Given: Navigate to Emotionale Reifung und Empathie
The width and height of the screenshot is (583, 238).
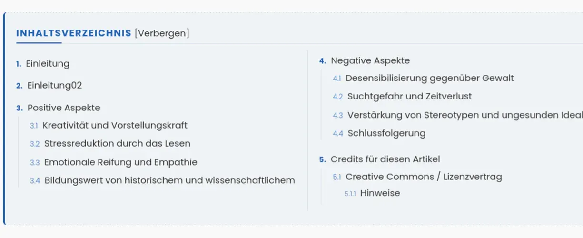Looking at the screenshot, I should click(120, 162).
